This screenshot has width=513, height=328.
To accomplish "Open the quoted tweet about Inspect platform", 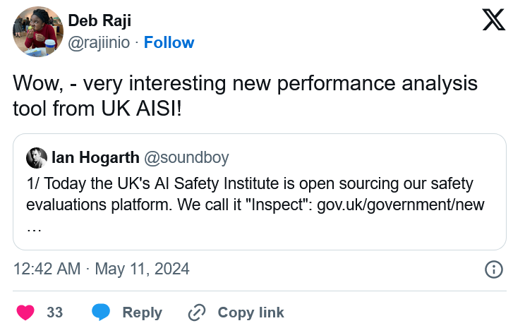I will [260, 192].
